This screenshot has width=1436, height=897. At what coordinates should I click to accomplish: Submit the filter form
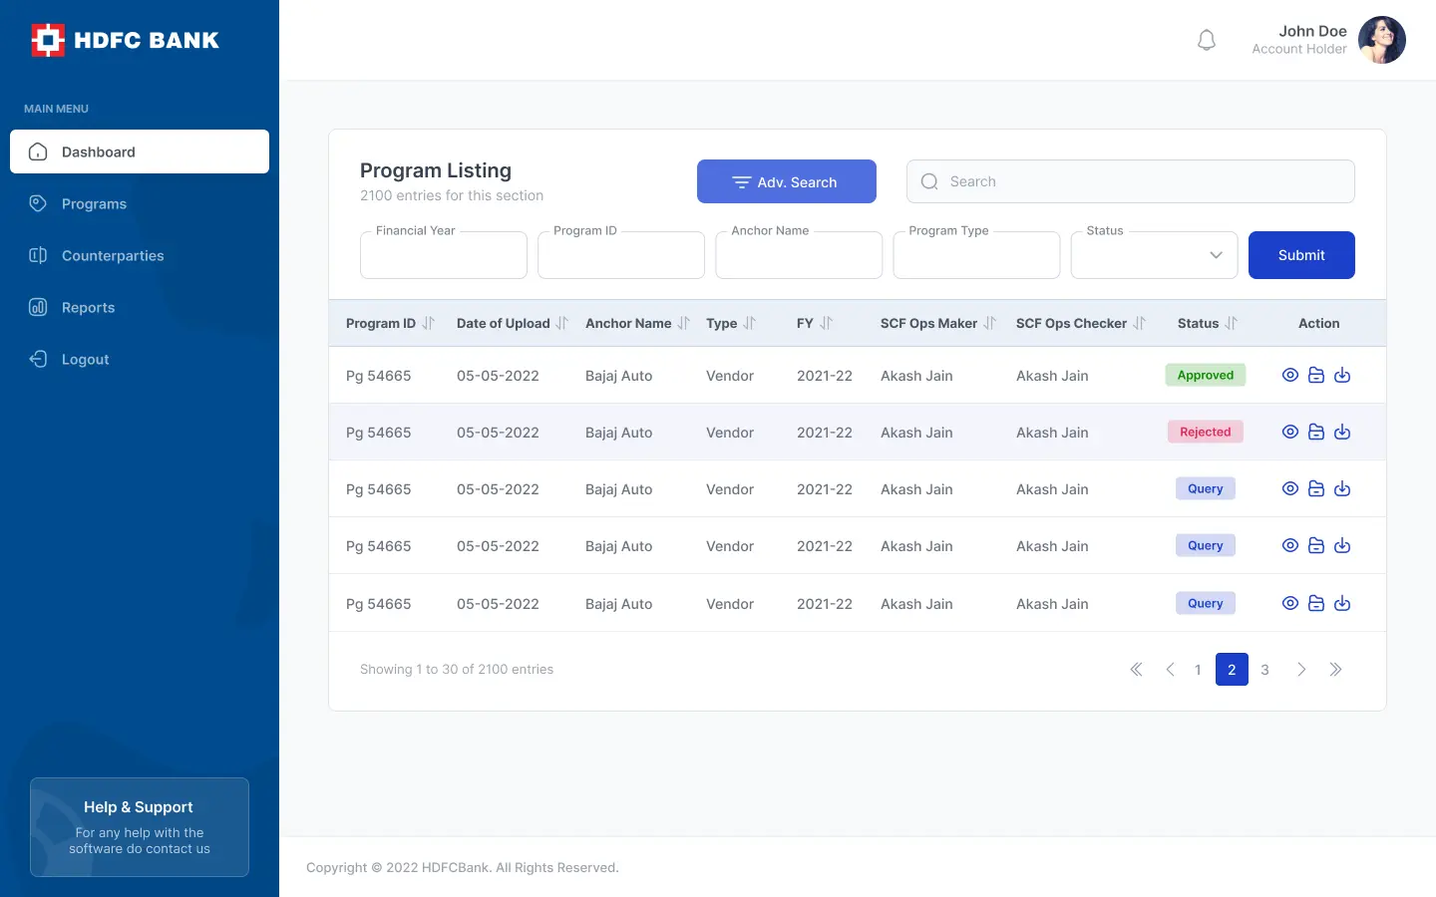(1301, 255)
